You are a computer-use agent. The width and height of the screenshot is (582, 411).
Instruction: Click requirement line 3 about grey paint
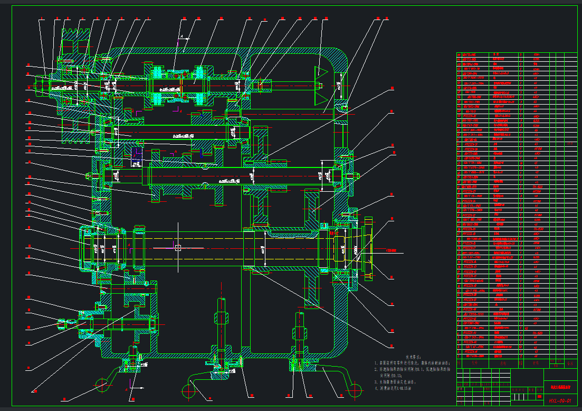pyautogui.click(x=395, y=381)
